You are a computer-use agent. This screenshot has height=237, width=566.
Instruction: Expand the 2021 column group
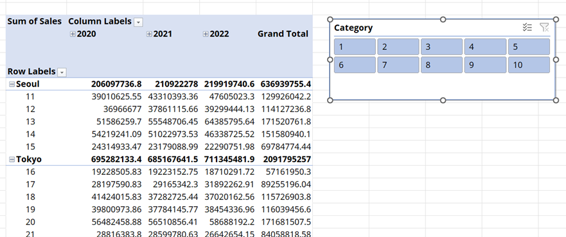click(149, 34)
